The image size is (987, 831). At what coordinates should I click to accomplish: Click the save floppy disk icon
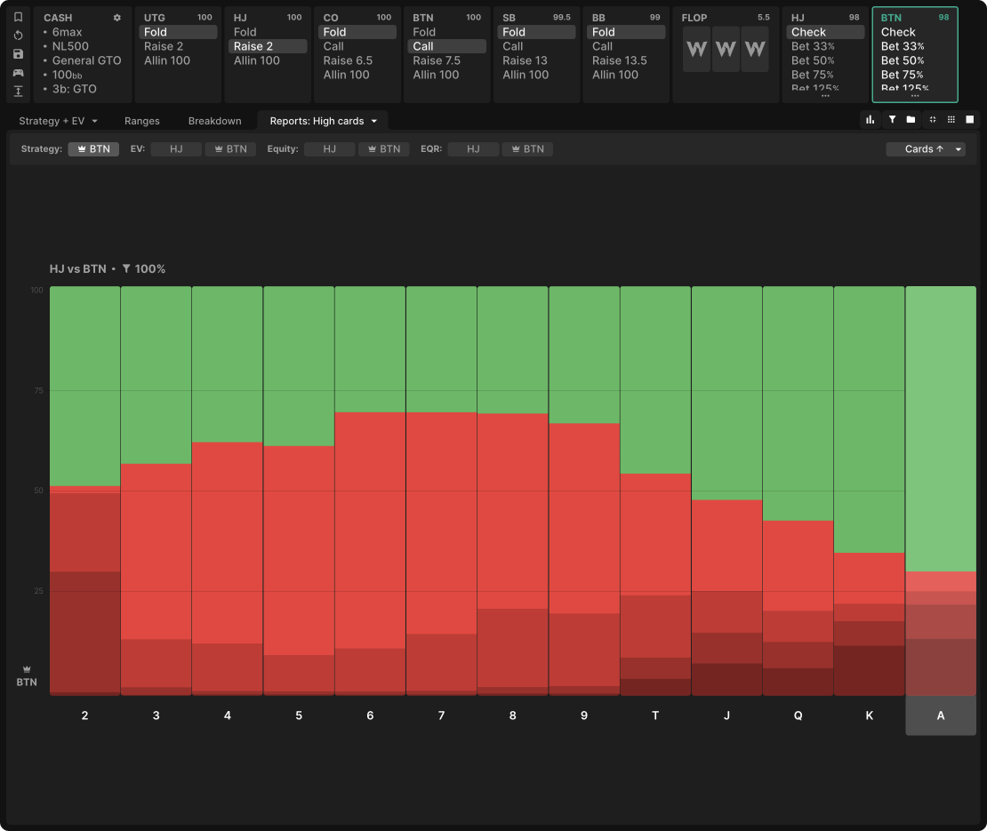[18, 54]
